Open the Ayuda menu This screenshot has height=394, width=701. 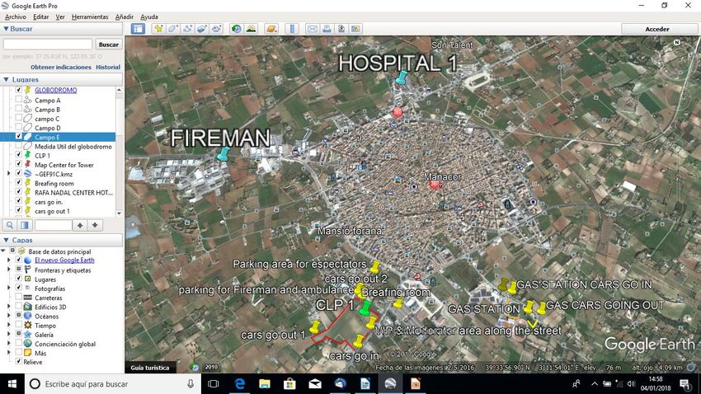[149, 16]
